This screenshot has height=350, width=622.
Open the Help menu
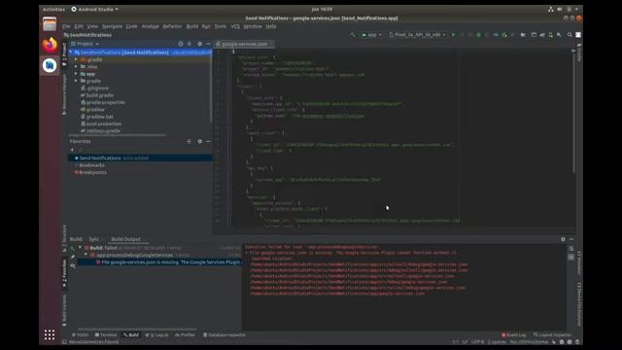[271, 26]
